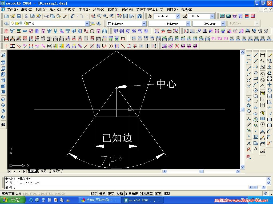
Task: Select the Rectangle draw tool
Action: click(x=256, y=79)
